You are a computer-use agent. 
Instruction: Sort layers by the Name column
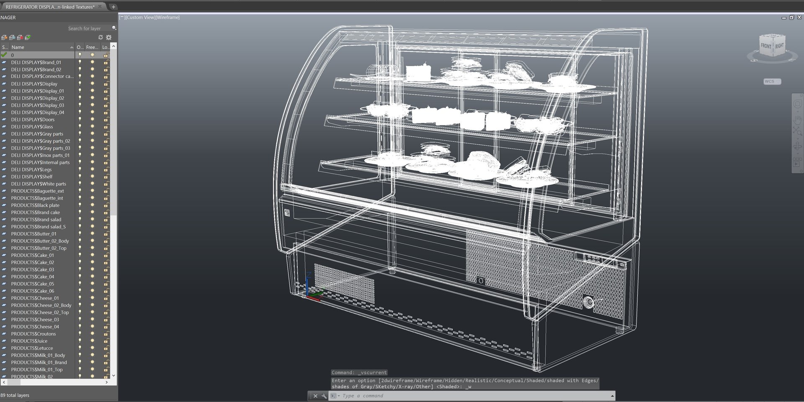pyautogui.click(x=42, y=47)
